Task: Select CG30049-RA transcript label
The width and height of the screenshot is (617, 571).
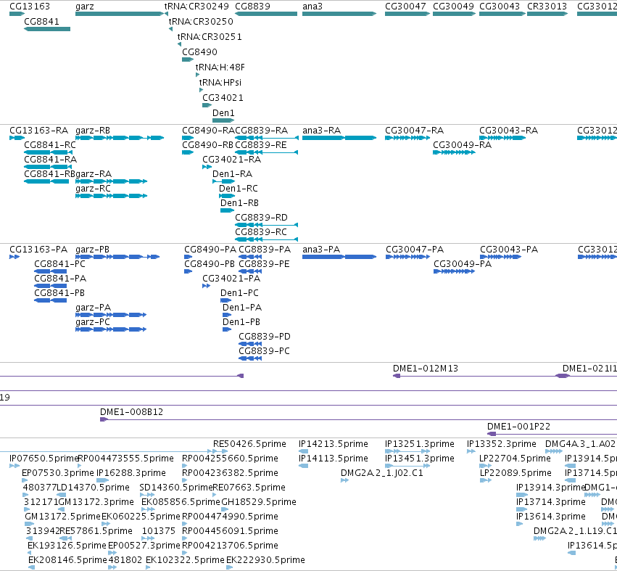Action: pos(463,145)
